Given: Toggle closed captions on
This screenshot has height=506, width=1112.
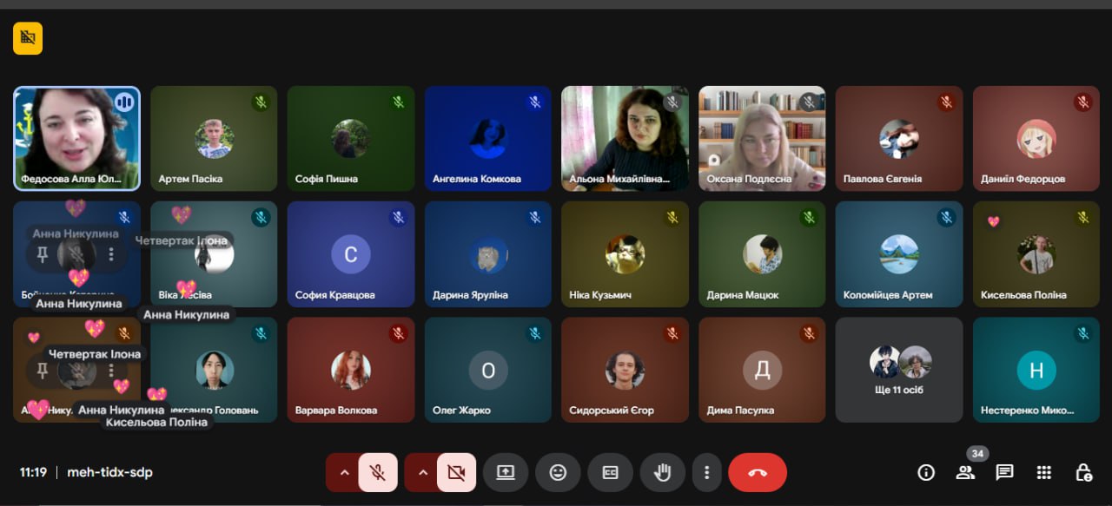Looking at the screenshot, I should tap(610, 473).
